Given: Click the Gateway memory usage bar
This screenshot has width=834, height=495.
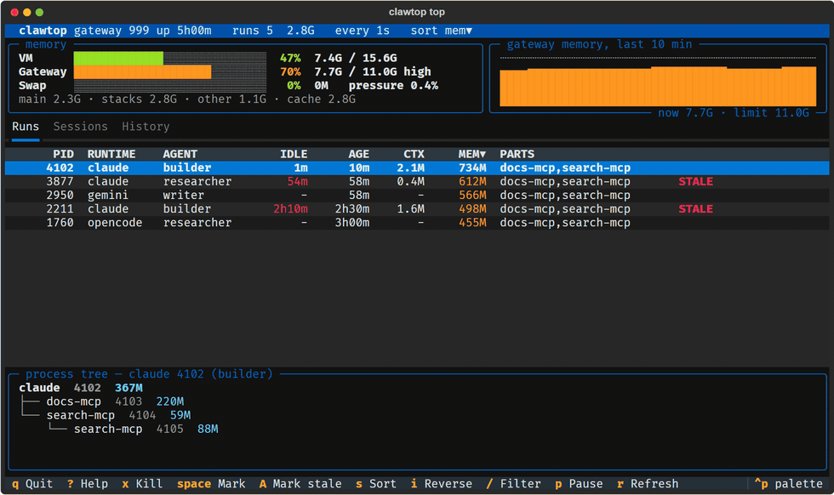Looking at the screenshot, I should (169, 71).
